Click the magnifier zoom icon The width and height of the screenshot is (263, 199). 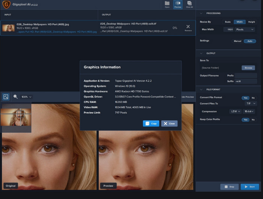(16, 97)
